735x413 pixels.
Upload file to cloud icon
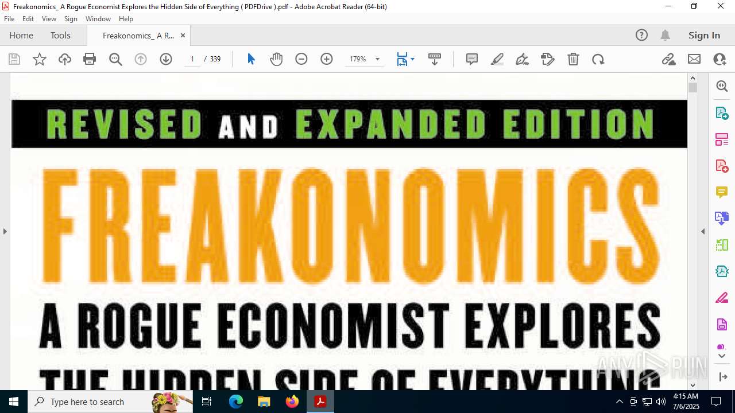(x=65, y=59)
